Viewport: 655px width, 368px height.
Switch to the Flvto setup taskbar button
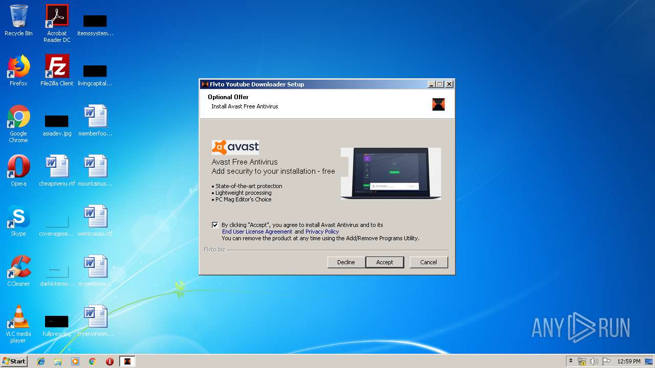click(127, 361)
